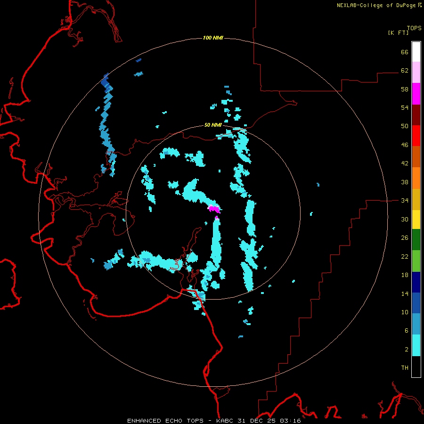Click the legend value "46"
Screen dimensions: 424x424
tap(405, 145)
